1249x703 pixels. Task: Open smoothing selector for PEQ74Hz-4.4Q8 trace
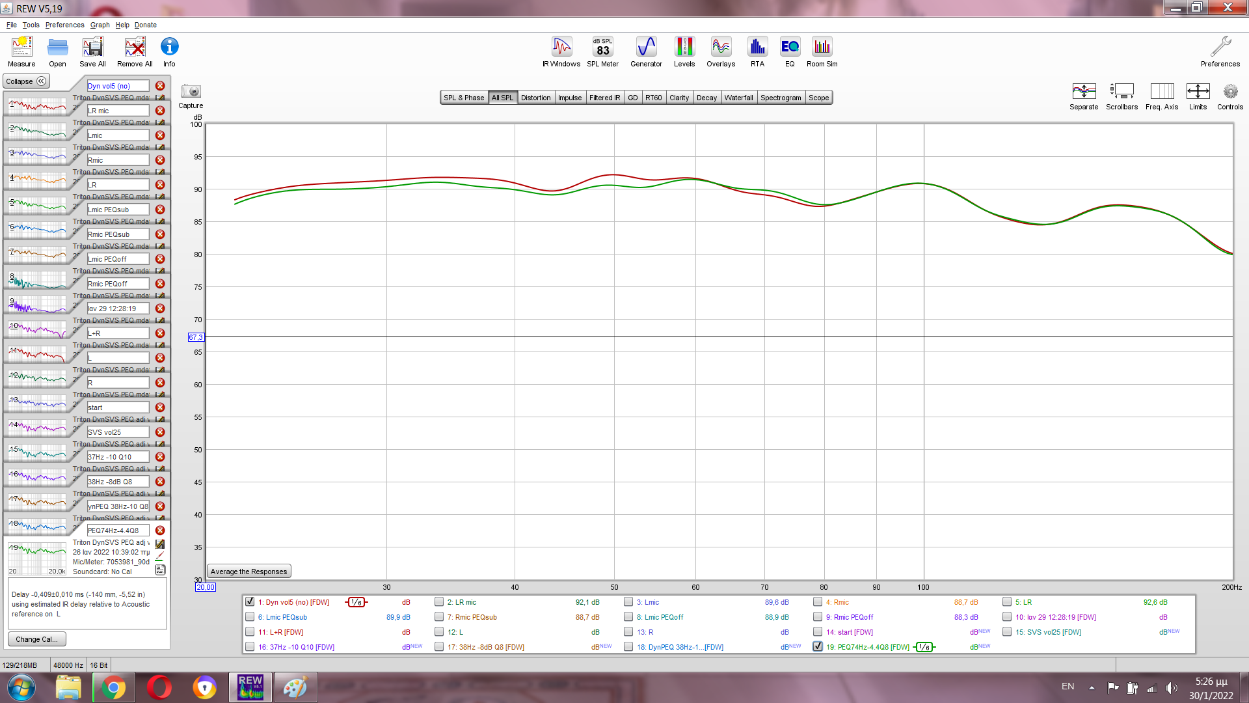[924, 647]
